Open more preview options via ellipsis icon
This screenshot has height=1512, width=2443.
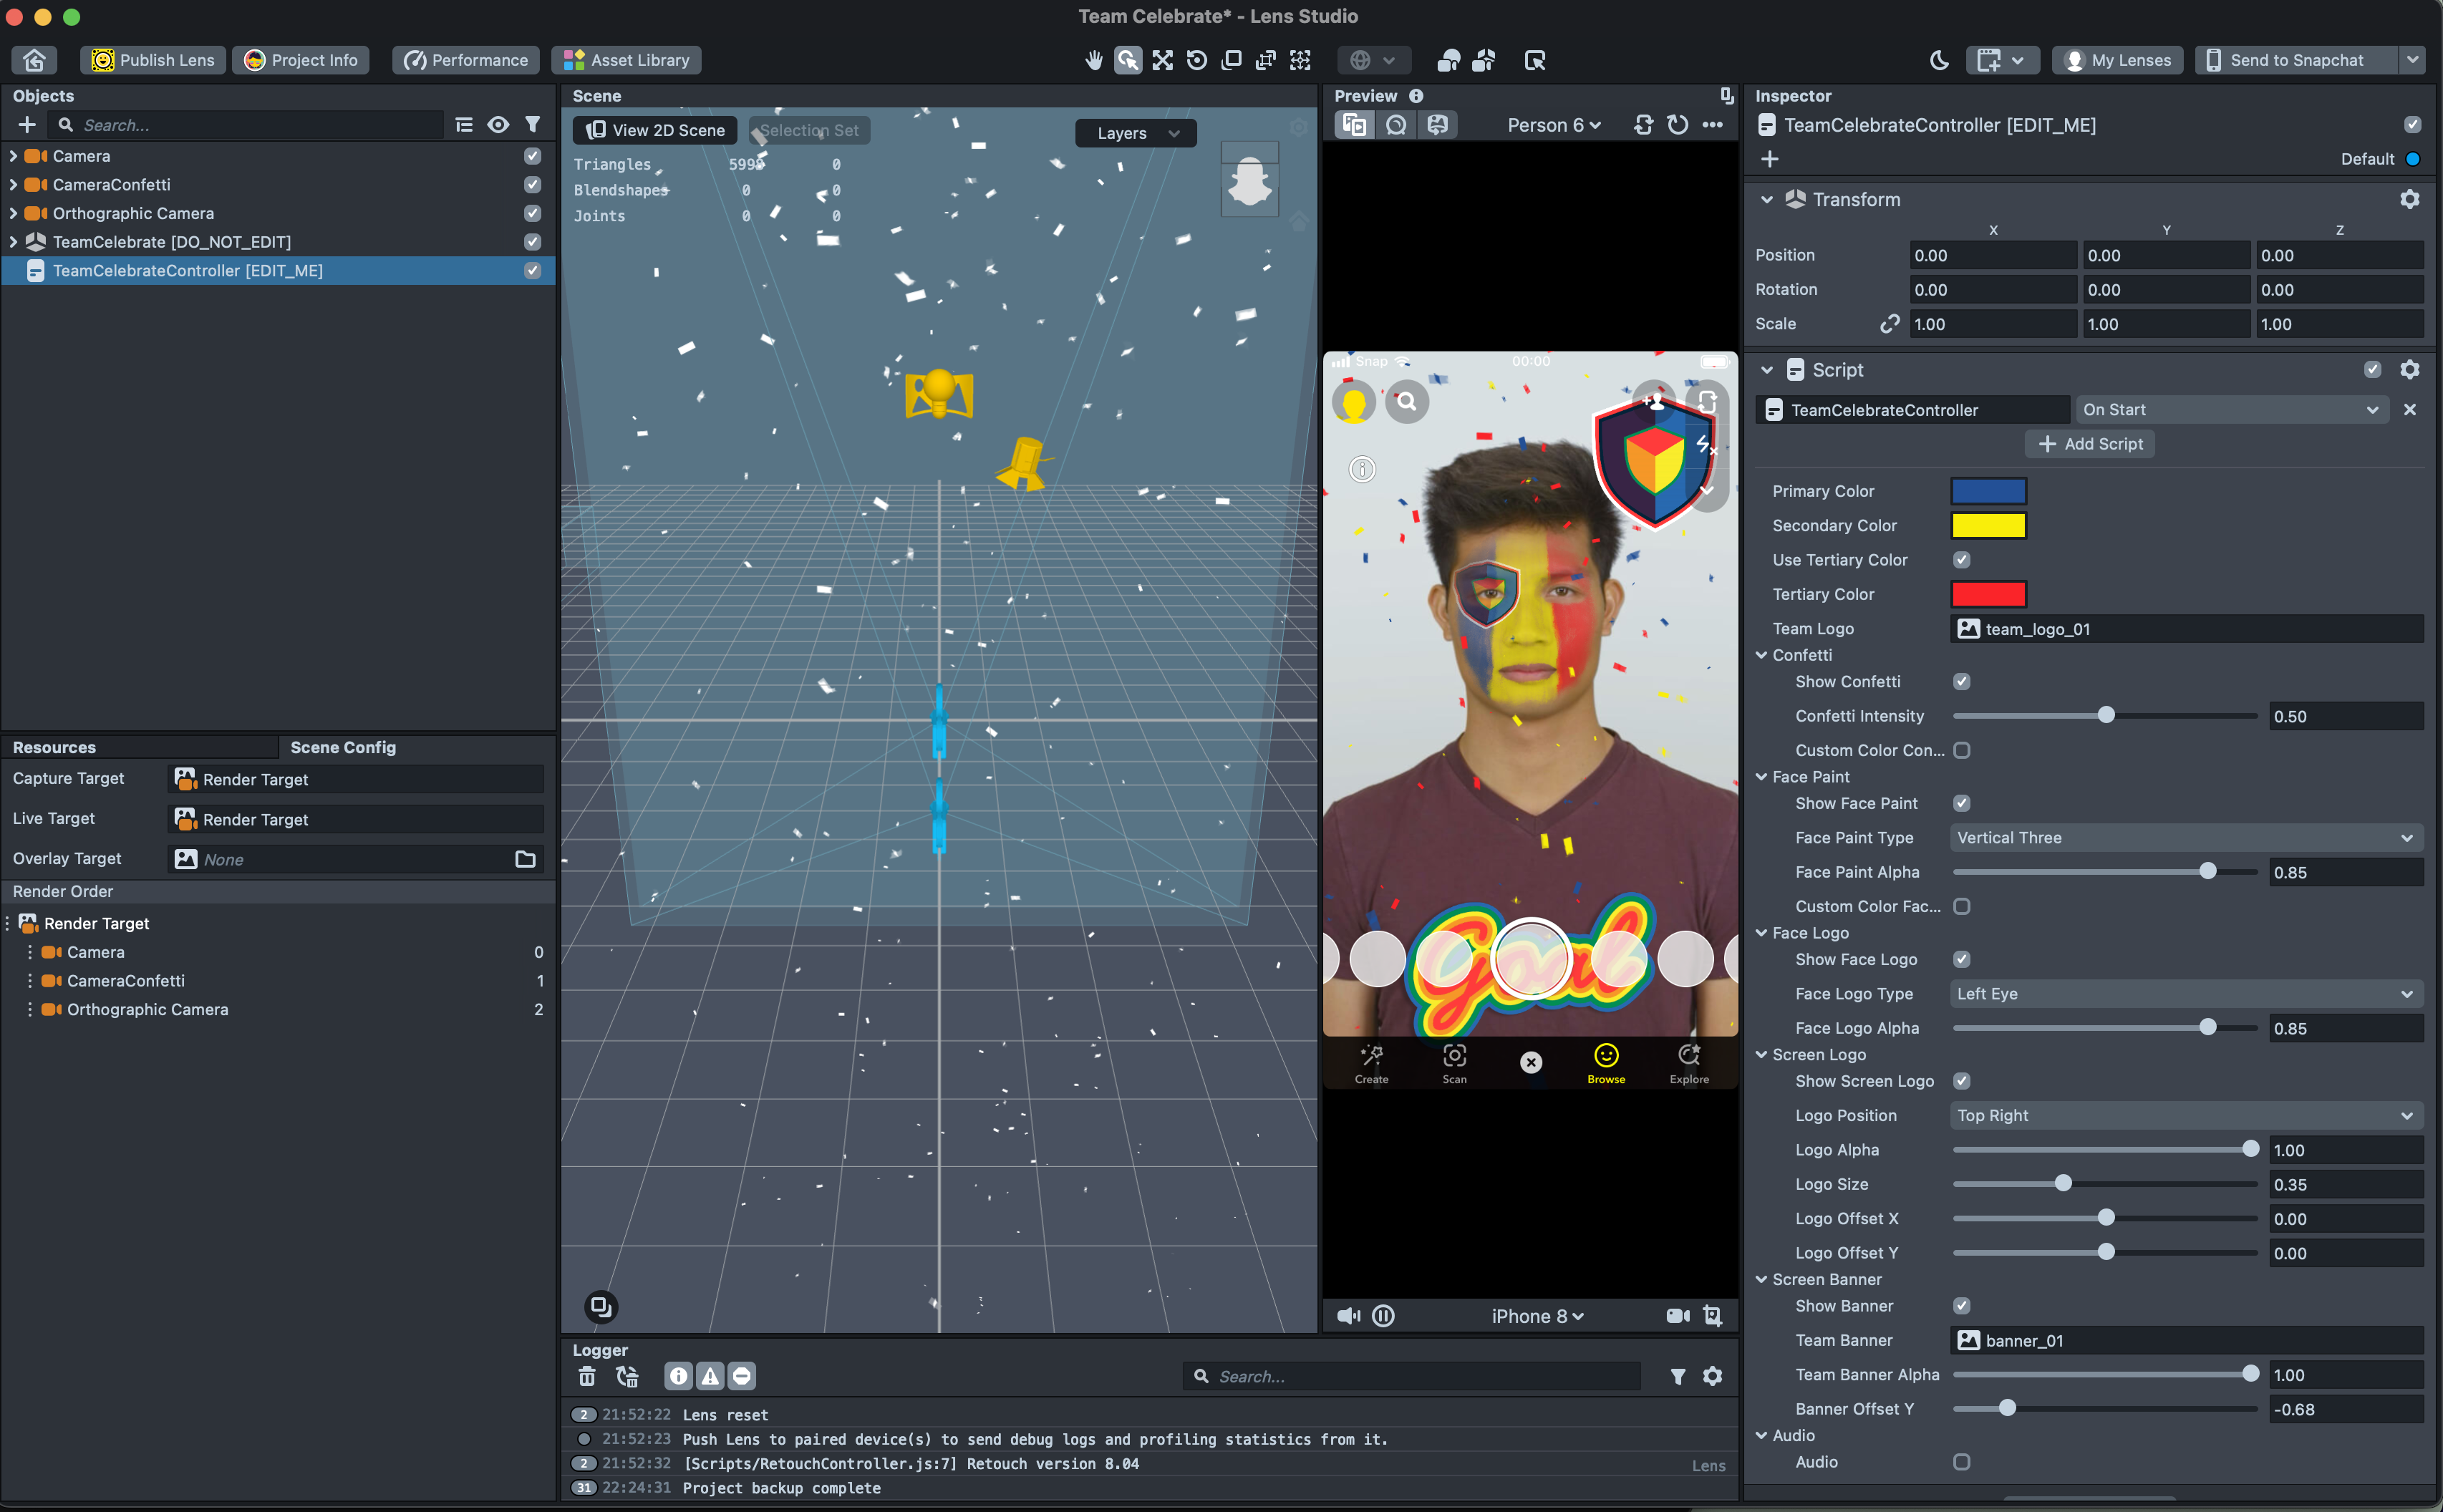(x=1712, y=124)
